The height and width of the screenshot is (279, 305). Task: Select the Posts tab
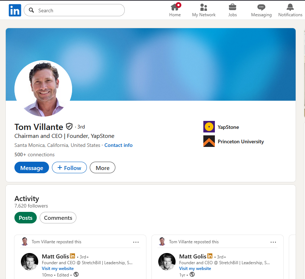click(25, 218)
